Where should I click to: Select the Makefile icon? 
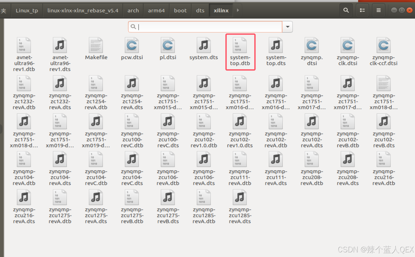click(96, 45)
